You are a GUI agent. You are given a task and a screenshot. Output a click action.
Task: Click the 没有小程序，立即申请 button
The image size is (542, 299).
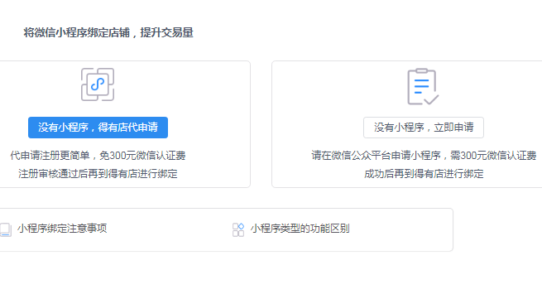[x=424, y=128]
